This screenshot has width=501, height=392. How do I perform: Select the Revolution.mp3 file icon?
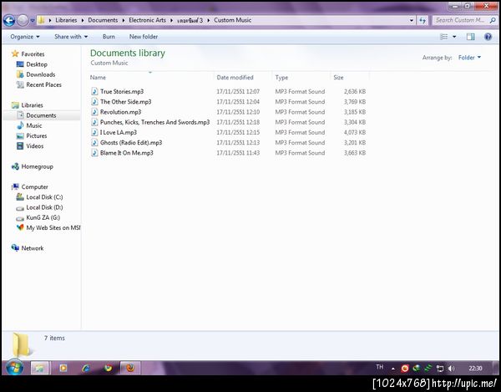tap(94, 112)
